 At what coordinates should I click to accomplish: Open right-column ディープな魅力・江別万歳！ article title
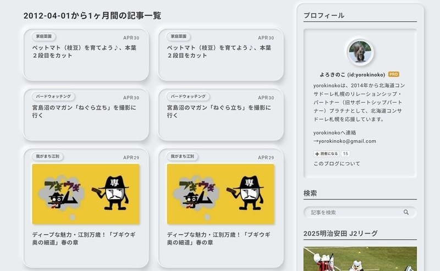(x=218, y=239)
